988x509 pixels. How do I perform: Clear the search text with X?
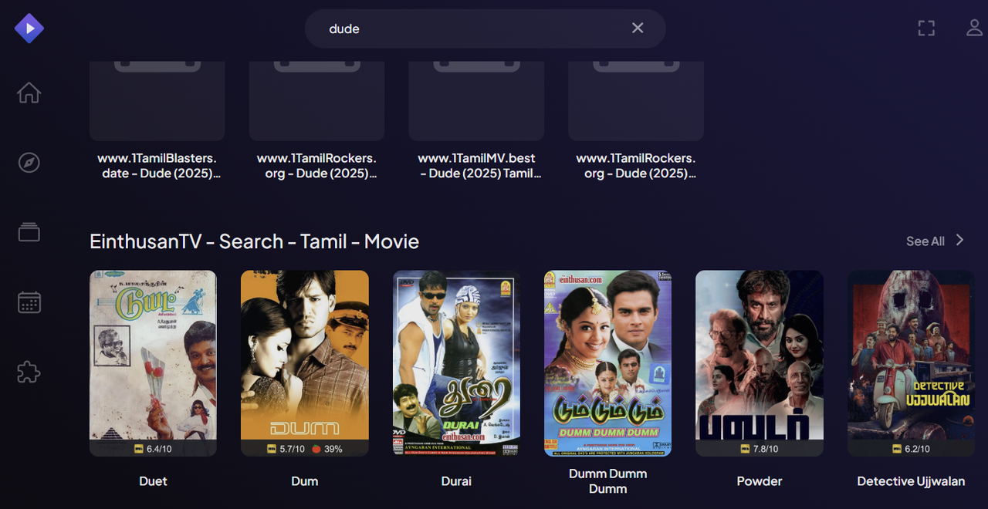tap(638, 28)
